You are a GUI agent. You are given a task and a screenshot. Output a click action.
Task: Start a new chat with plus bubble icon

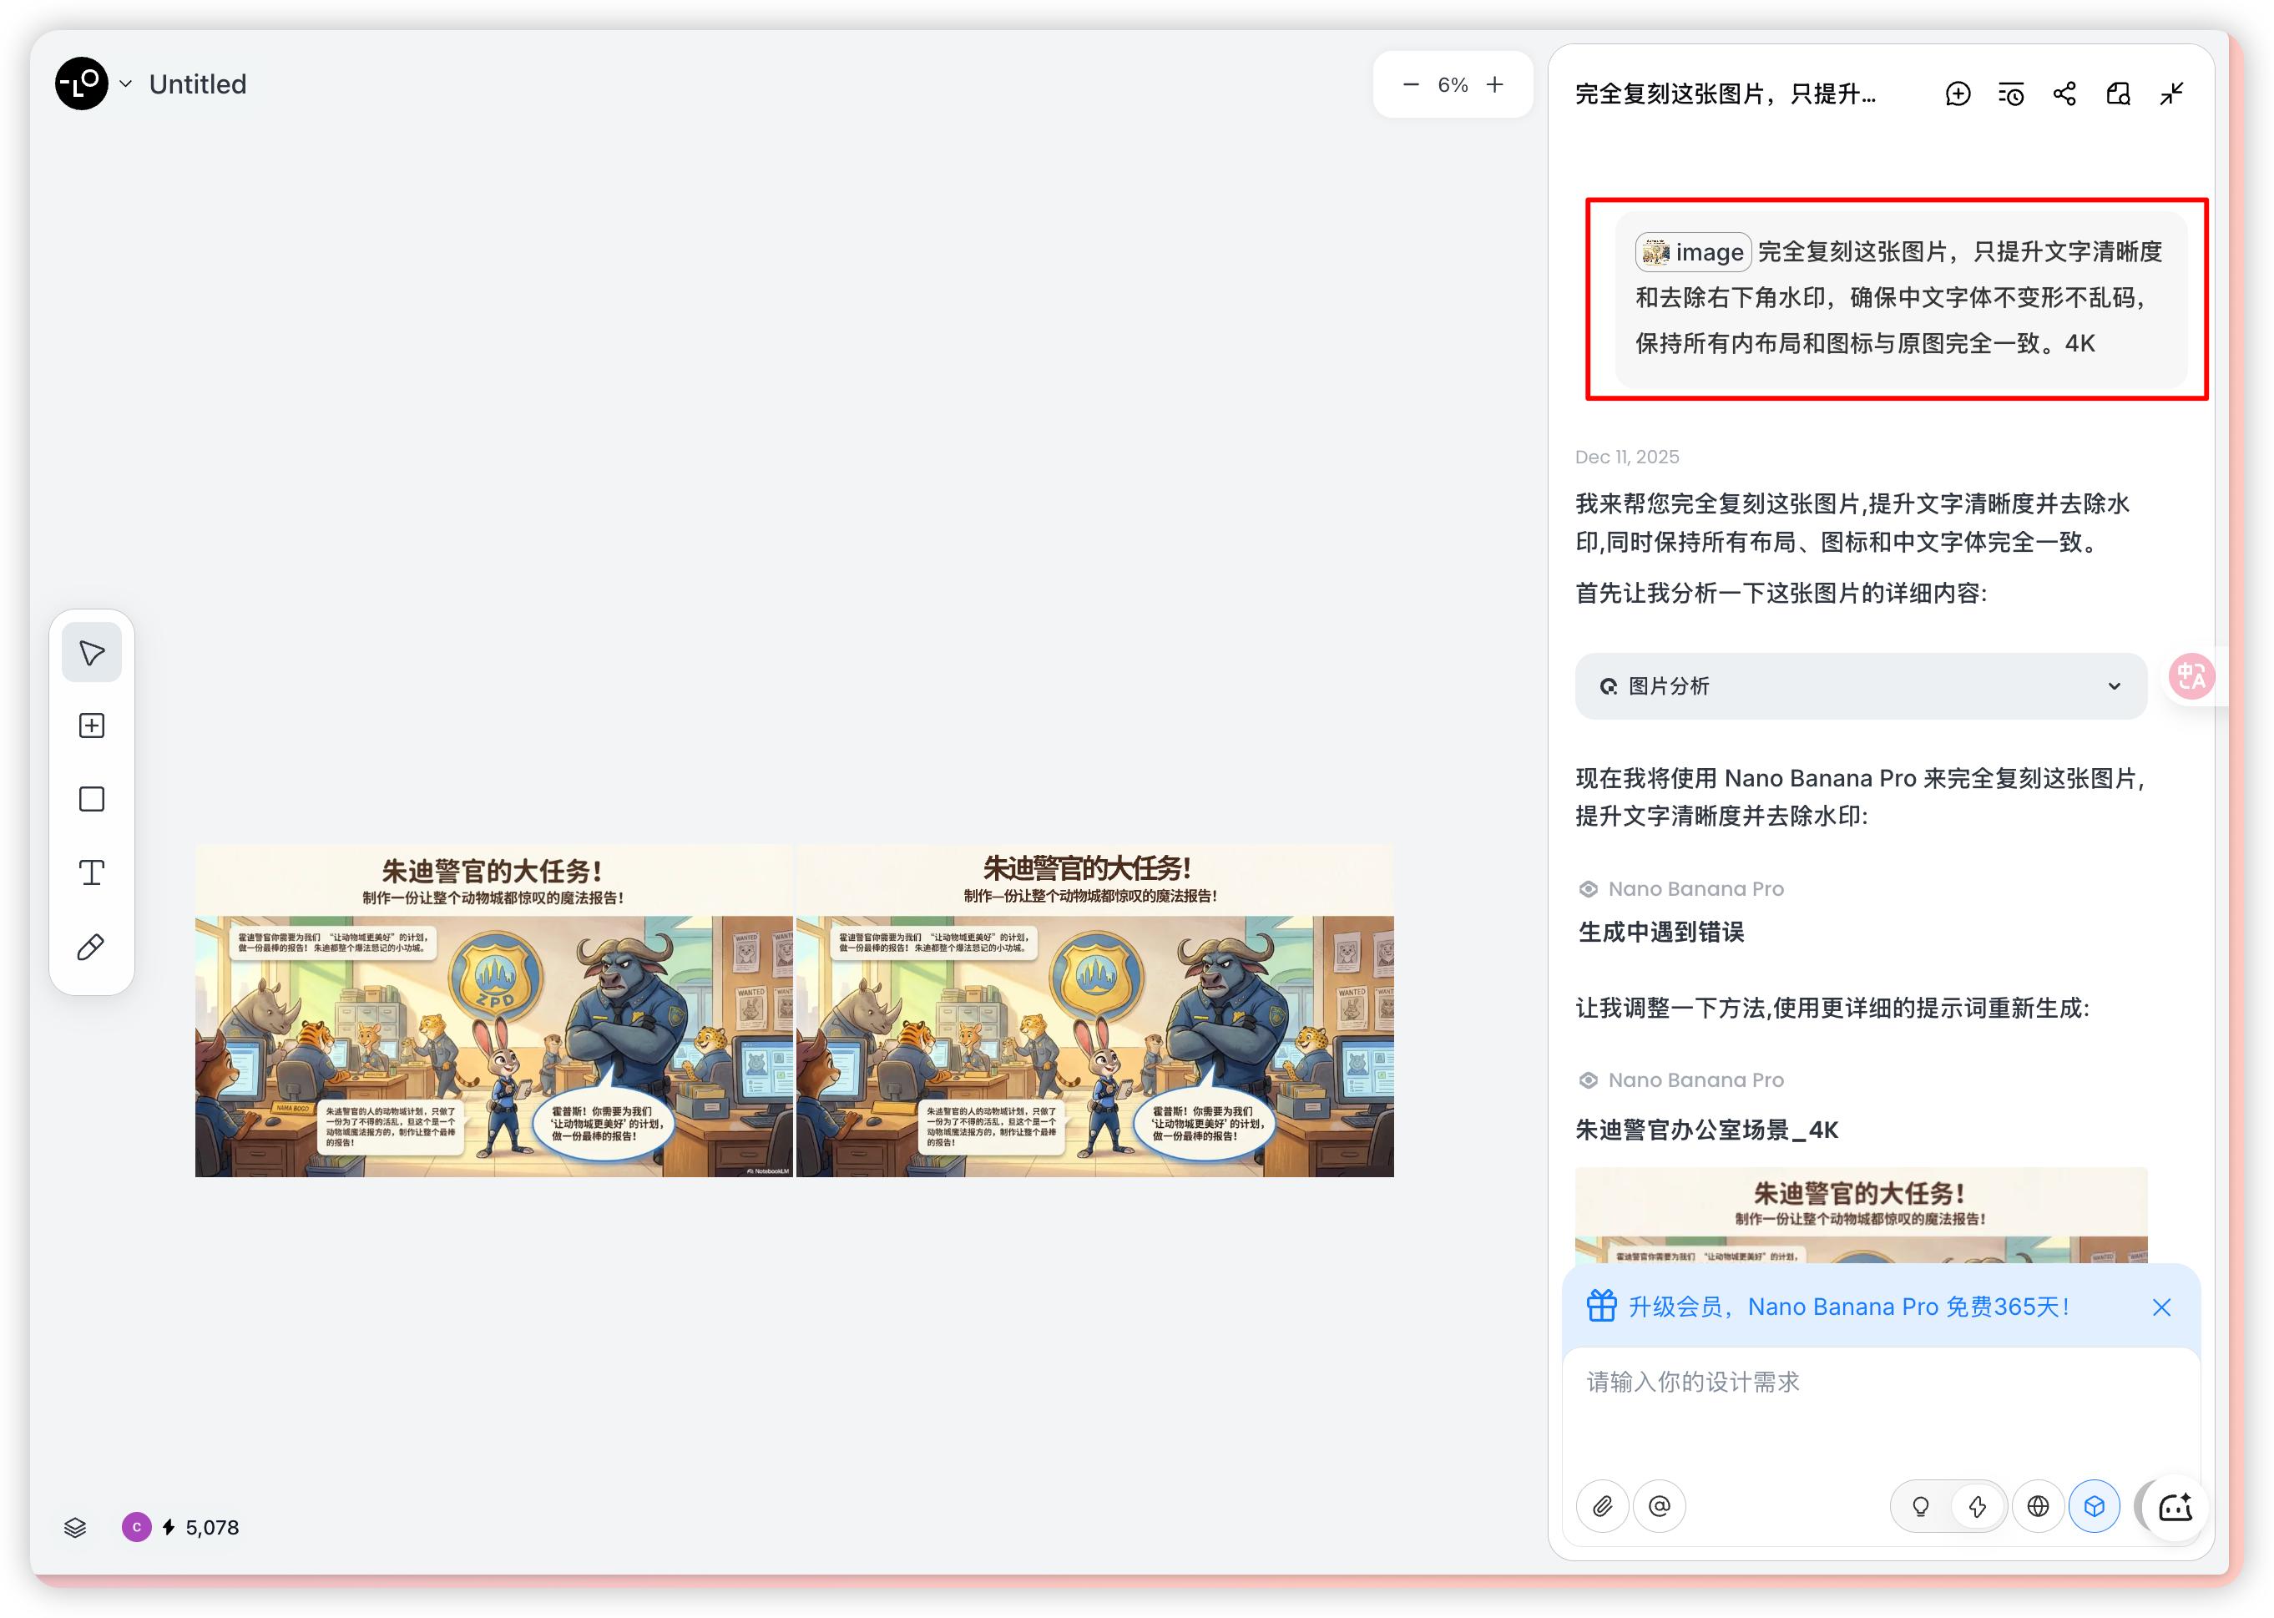(x=1958, y=94)
